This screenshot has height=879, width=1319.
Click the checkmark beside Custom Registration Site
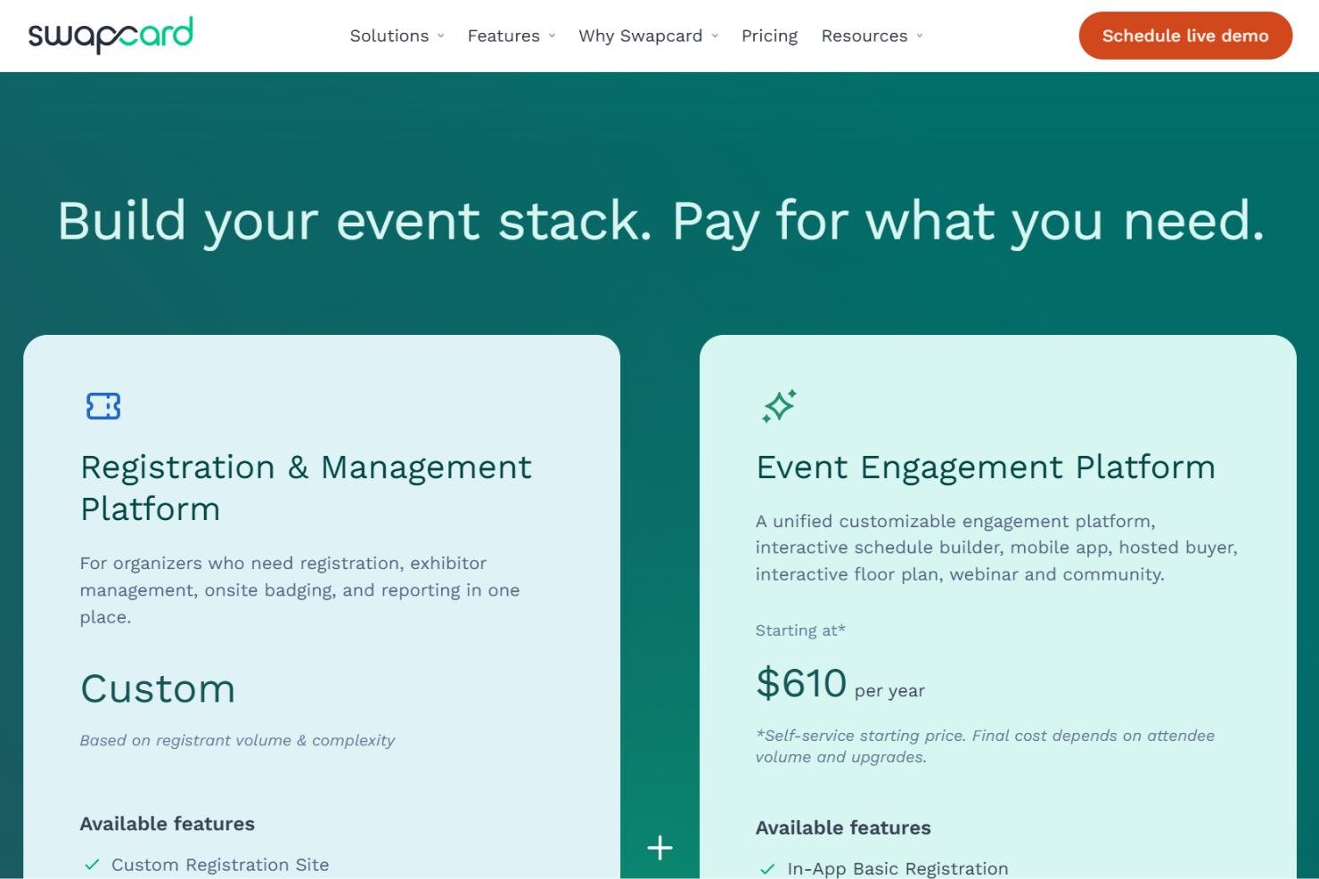coord(92,865)
